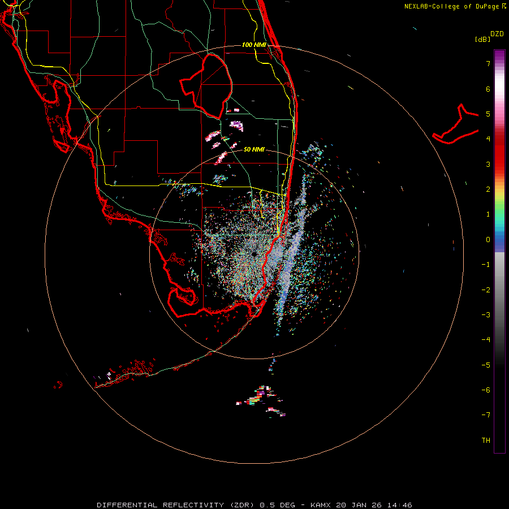Click the DZD product label above the color bar
509x509 pixels.
point(497,34)
